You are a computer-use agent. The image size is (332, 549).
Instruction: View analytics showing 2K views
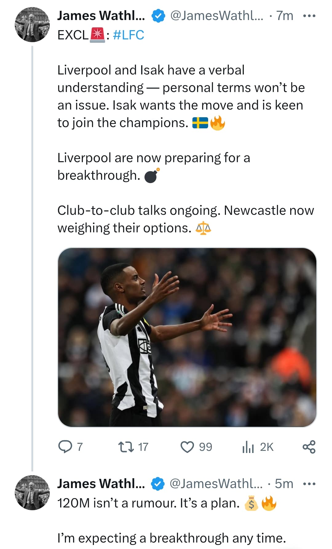click(248, 447)
